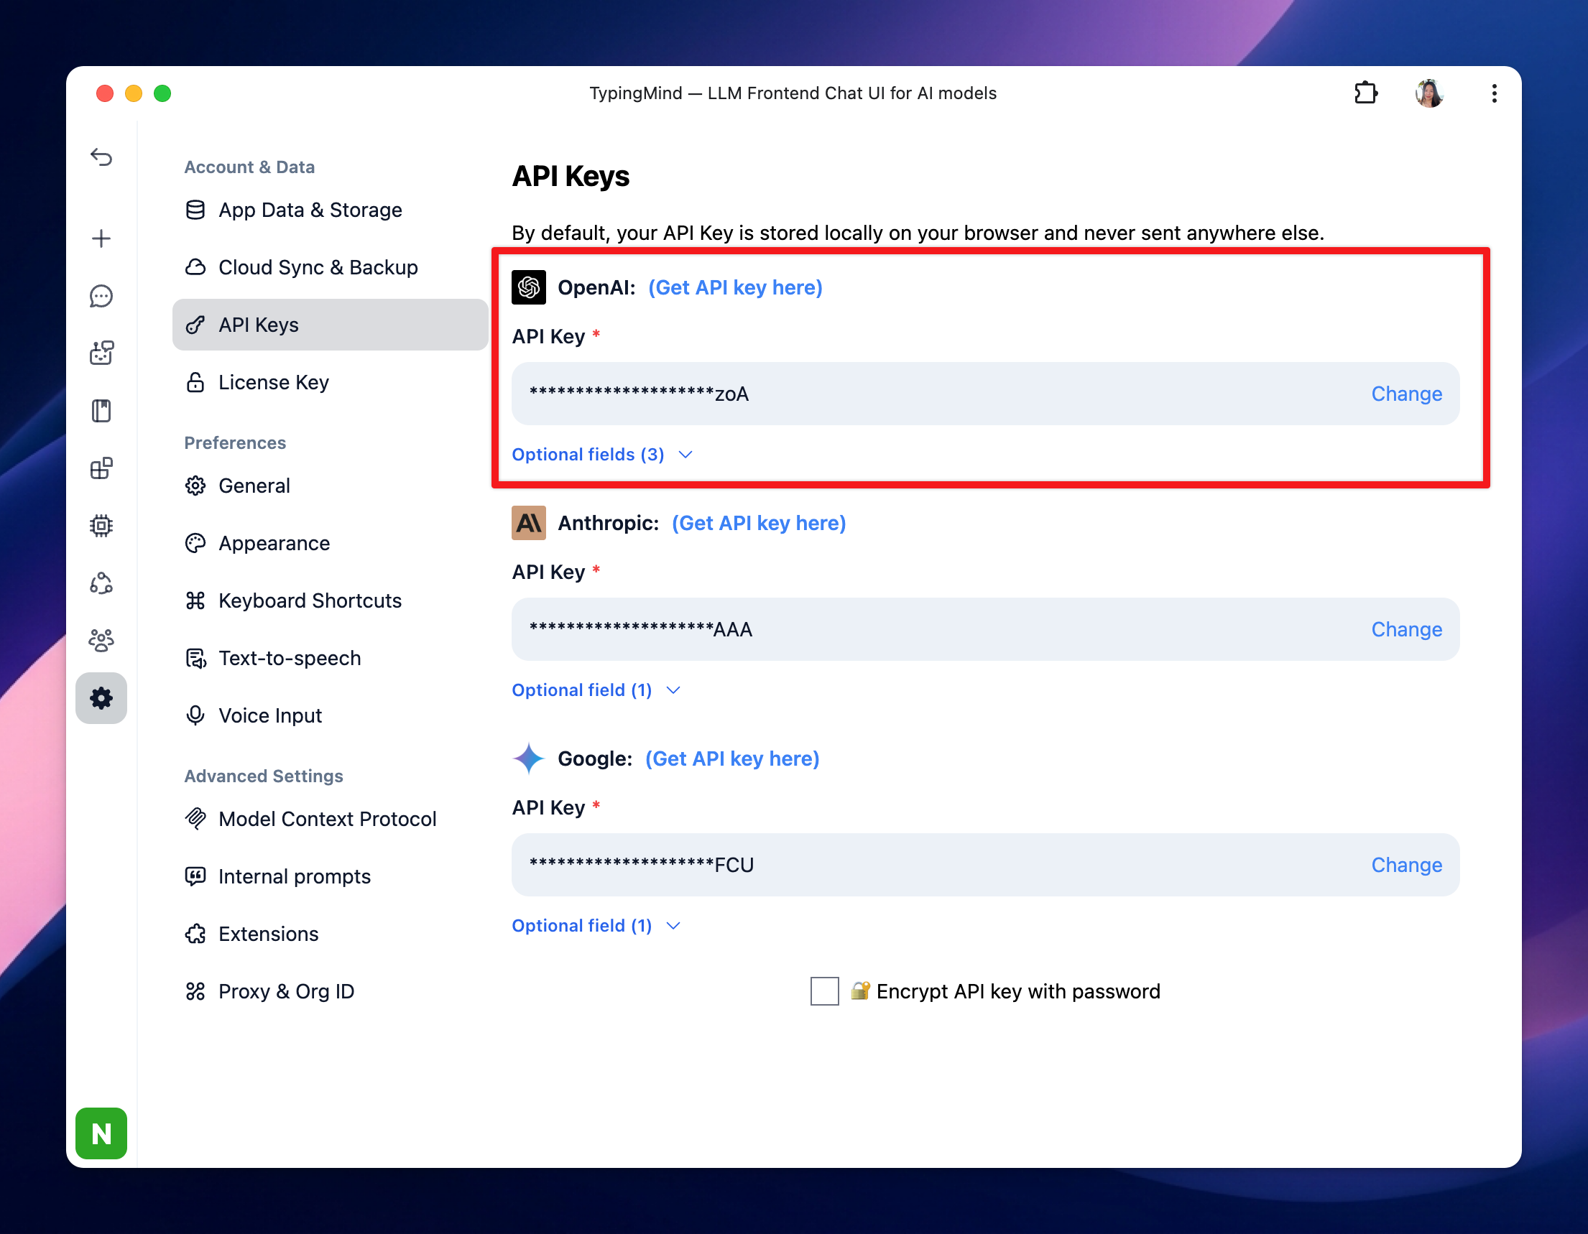Open plugins via the blocks icon
Viewport: 1588px width, 1234px height.
click(101, 468)
